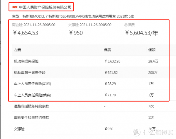Click the premium ¥71.79
The image size is (176, 139).
pos(110,95)
